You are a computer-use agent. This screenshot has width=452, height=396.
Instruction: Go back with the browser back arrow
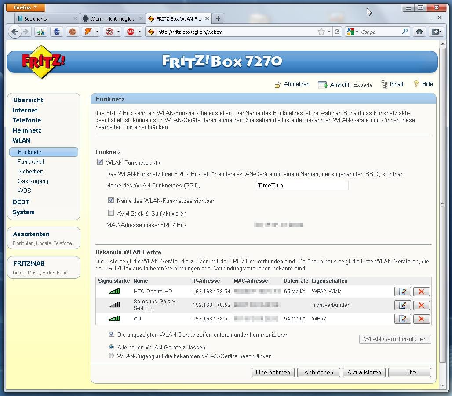15,32
